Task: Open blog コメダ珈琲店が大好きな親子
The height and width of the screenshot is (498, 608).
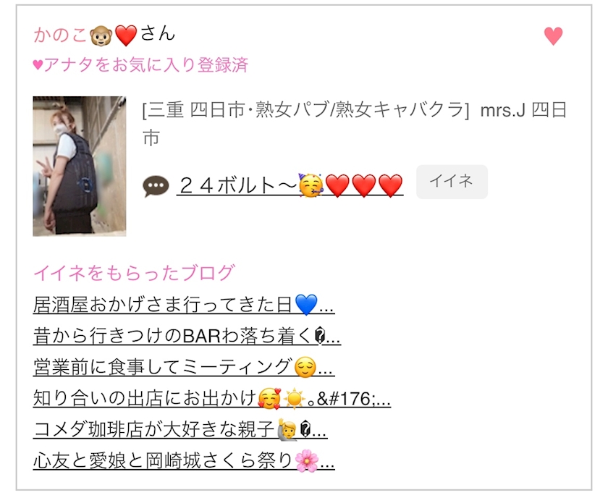Action: pyautogui.click(x=180, y=429)
